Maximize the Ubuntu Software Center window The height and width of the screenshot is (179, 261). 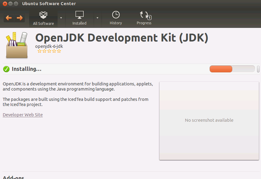coord(16,4)
